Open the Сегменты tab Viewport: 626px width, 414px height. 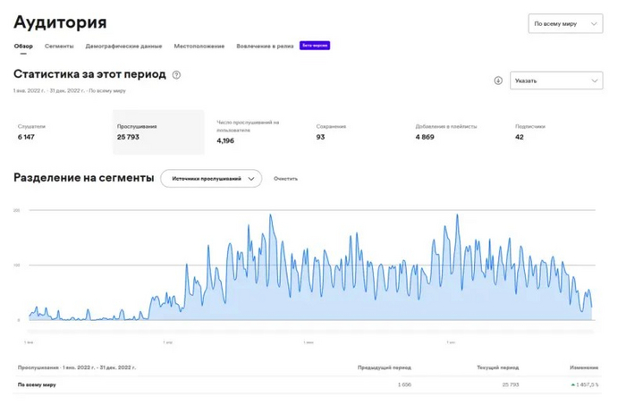(59, 46)
